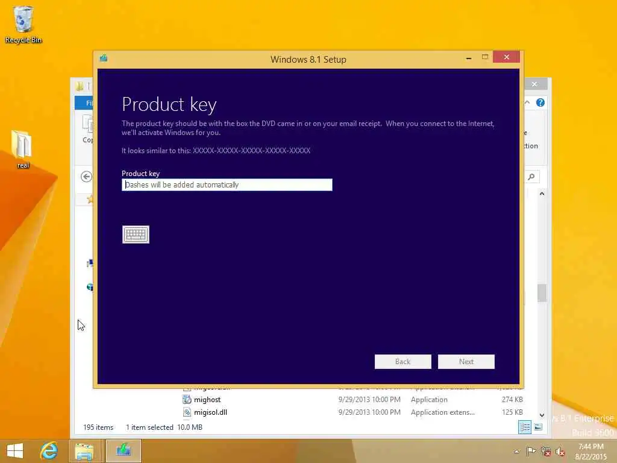Click scroll down arrow in File Explorer
This screenshot has width=617, height=463.
(x=542, y=415)
